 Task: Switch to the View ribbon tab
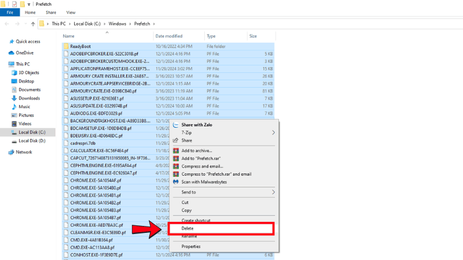coord(71,12)
